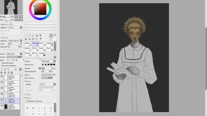Choose the Ластик (eraser) tool
207x116 pixels.
point(35,49)
